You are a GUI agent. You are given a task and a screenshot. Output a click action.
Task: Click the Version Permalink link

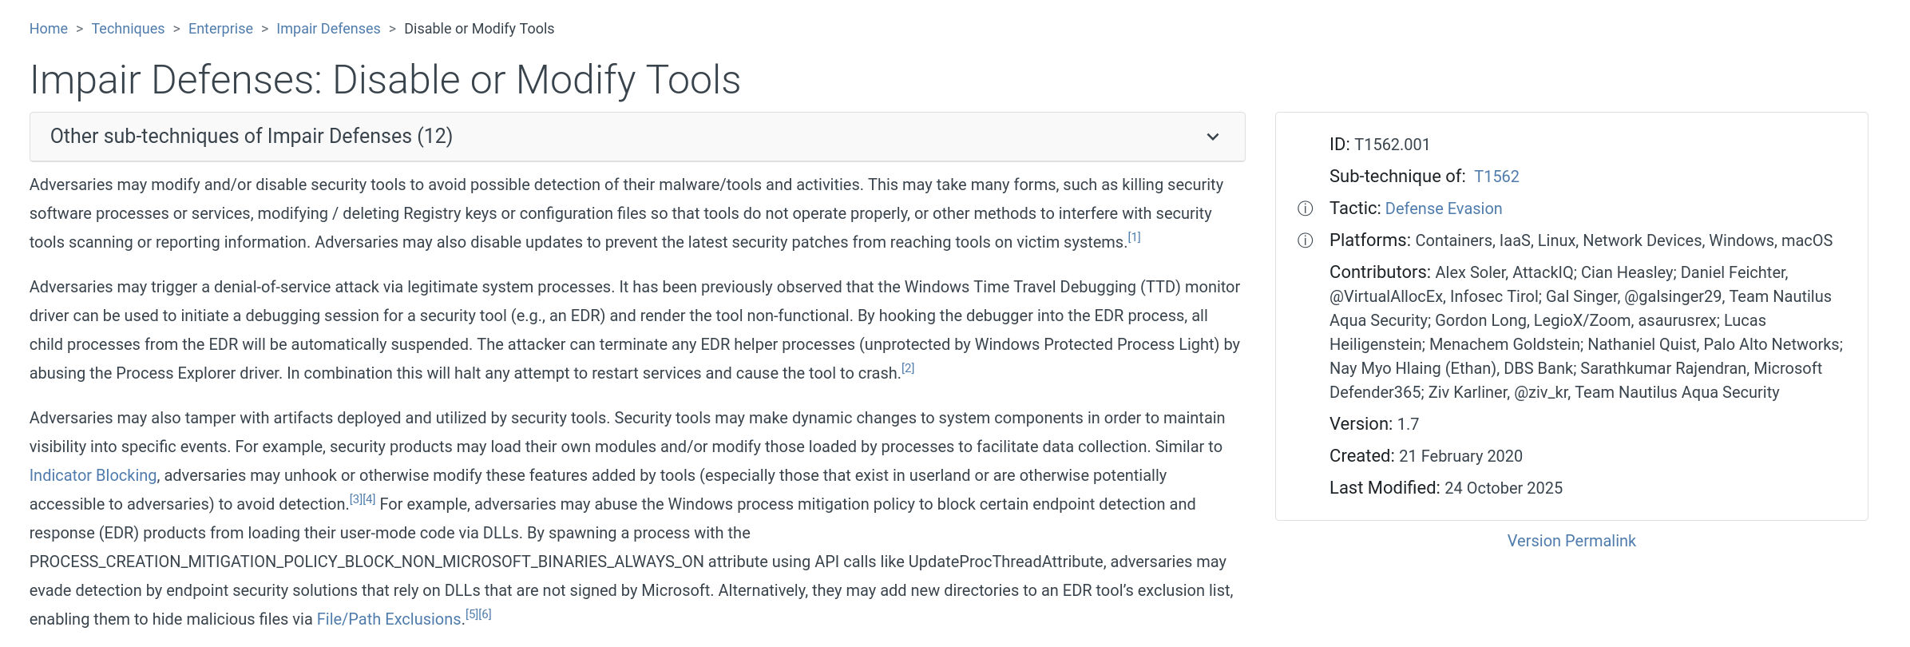click(x=1571, y=541)
